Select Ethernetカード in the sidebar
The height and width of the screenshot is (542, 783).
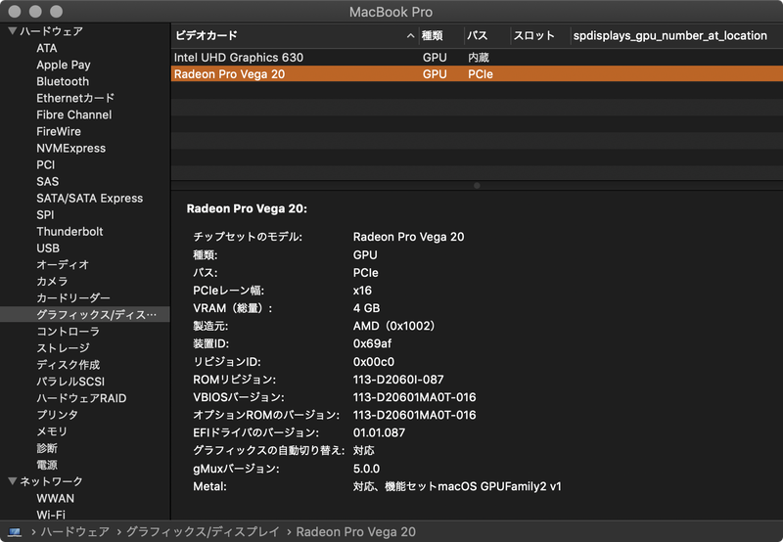click(75, 98)
